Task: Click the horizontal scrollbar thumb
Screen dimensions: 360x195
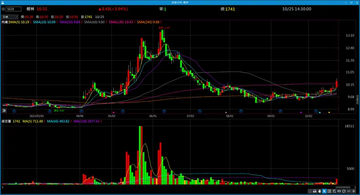Action: coord(343,187)
